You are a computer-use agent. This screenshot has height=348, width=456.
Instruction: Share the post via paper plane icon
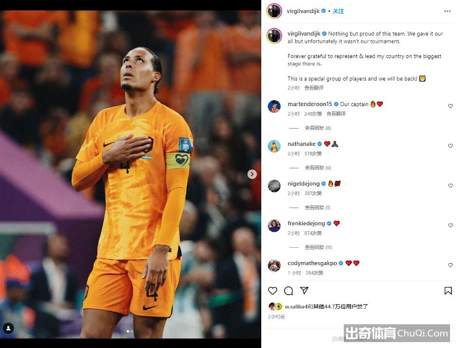pyautogui.click(x=304, y=290)
